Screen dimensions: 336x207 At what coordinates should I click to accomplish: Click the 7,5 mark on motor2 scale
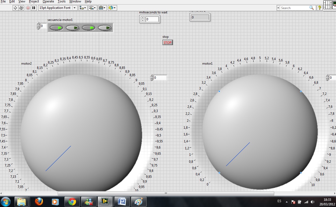(3, 135)
